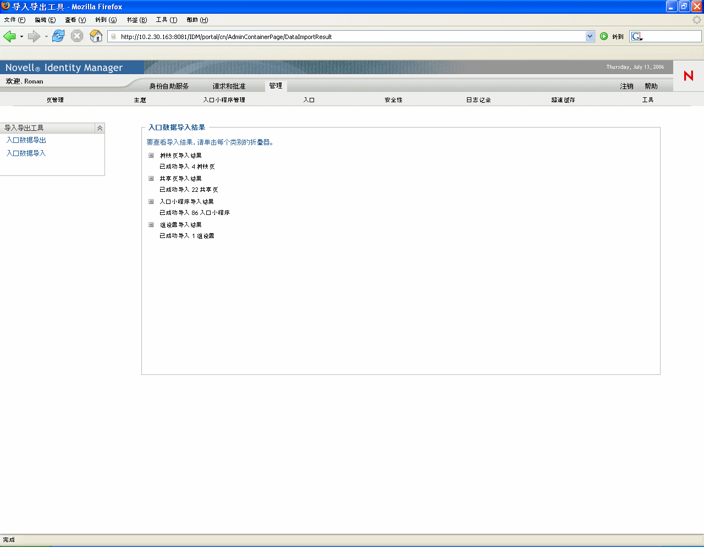Open the 入口数据导出 link
This screenshot has height=547, width=704.
26,140
